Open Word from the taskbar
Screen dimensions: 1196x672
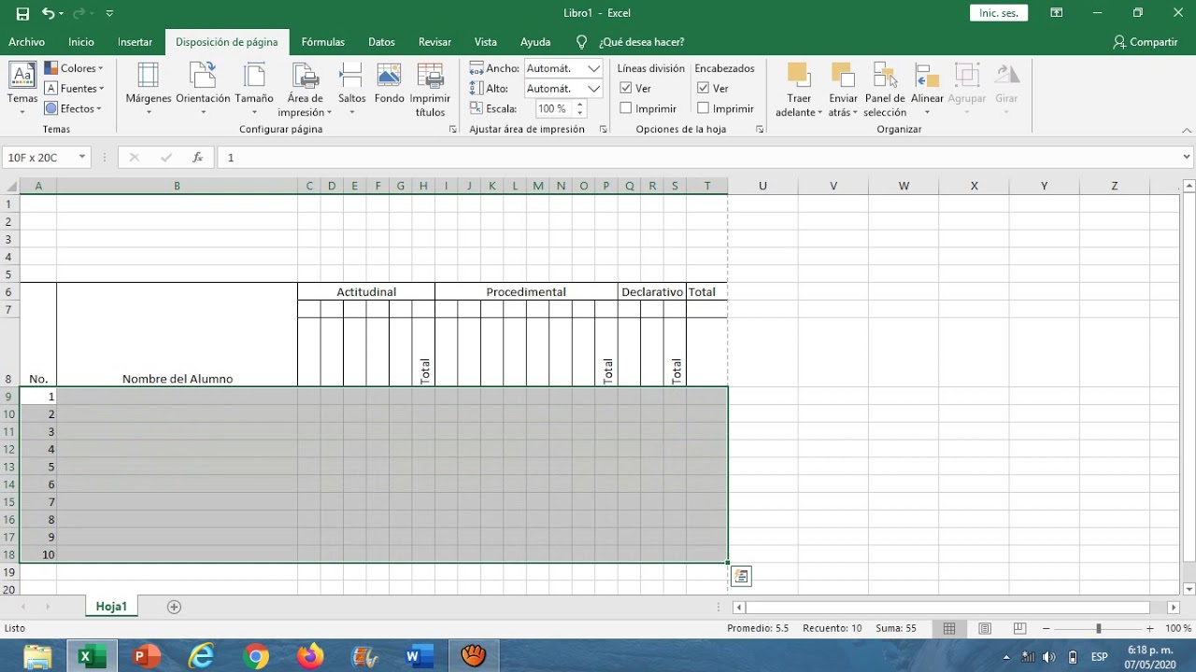(x=419, y=657)
